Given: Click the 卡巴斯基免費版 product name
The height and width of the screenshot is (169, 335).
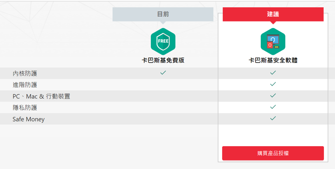Looking at the screenshot, I should 163,60.
